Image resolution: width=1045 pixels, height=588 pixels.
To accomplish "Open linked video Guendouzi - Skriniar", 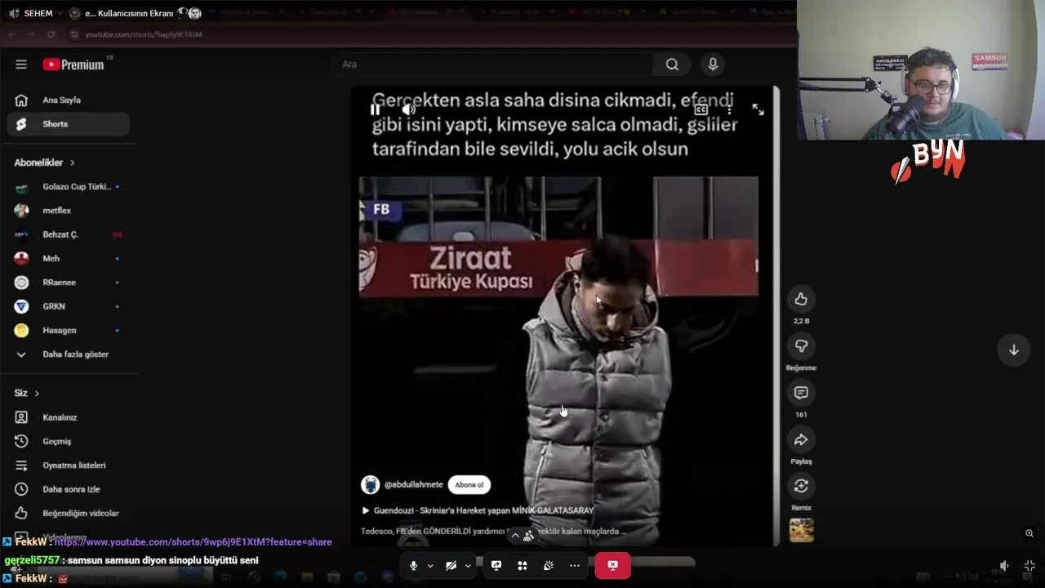I will point(478,510).
